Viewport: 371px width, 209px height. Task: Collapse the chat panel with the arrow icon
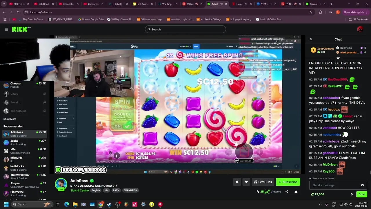[311, 39]
